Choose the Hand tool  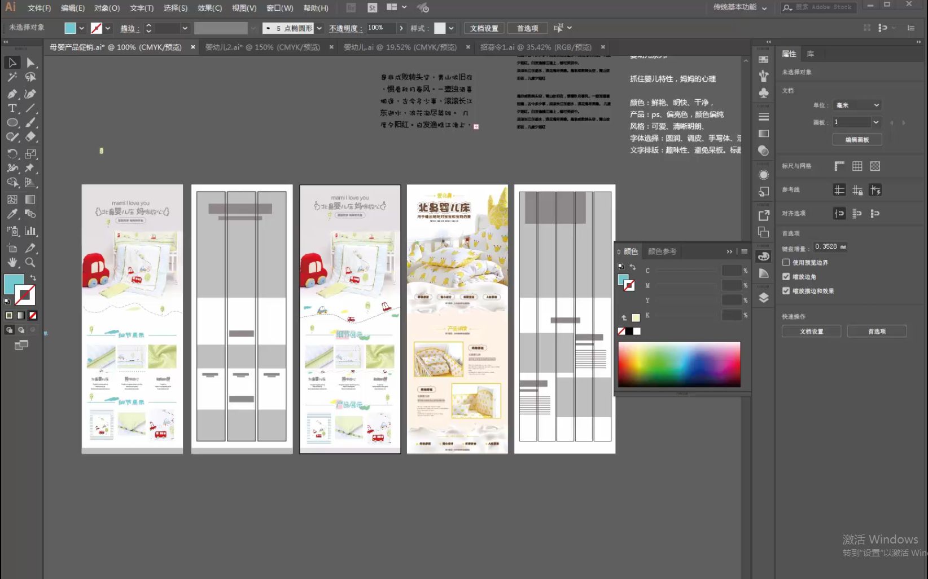pos(12,262)
